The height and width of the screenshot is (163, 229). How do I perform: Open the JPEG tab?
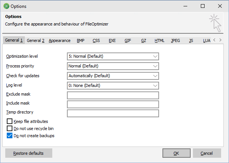[x=175, y=40]
